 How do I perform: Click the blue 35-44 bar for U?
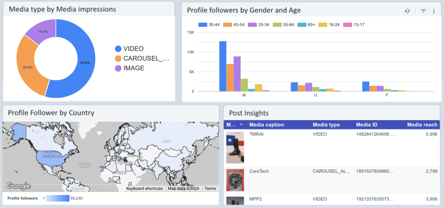coord(294,87)
